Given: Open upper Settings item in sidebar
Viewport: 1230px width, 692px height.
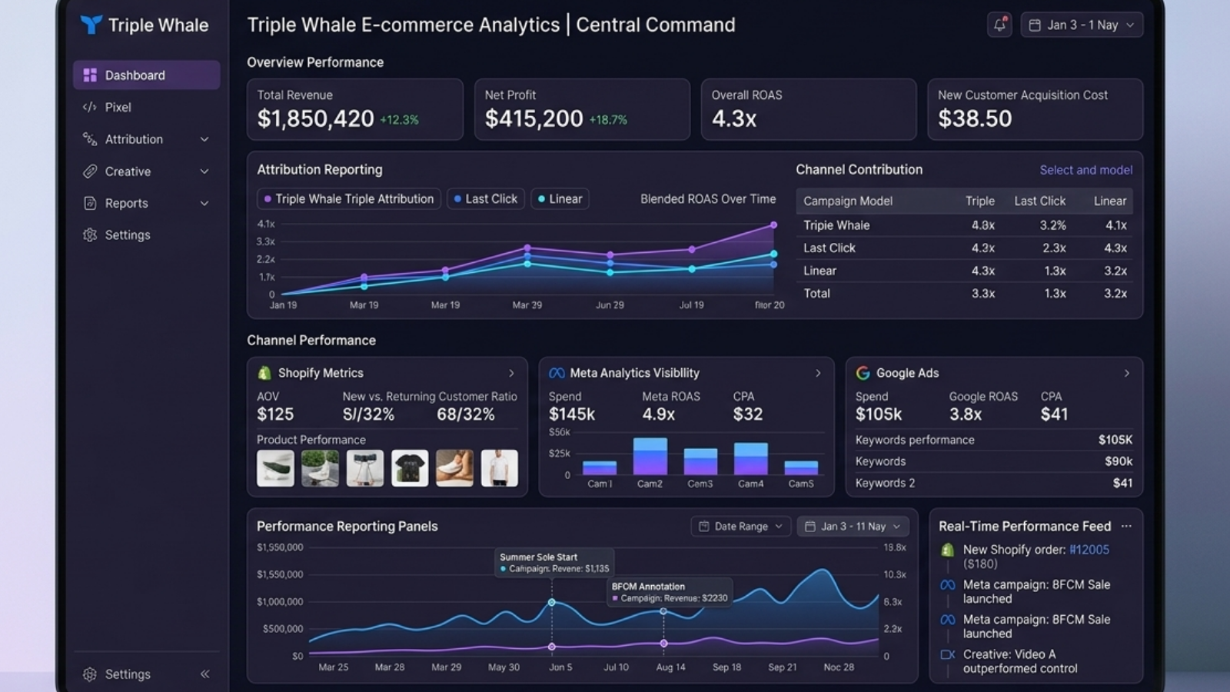Looking at the screenshot, I should [147, 235].
